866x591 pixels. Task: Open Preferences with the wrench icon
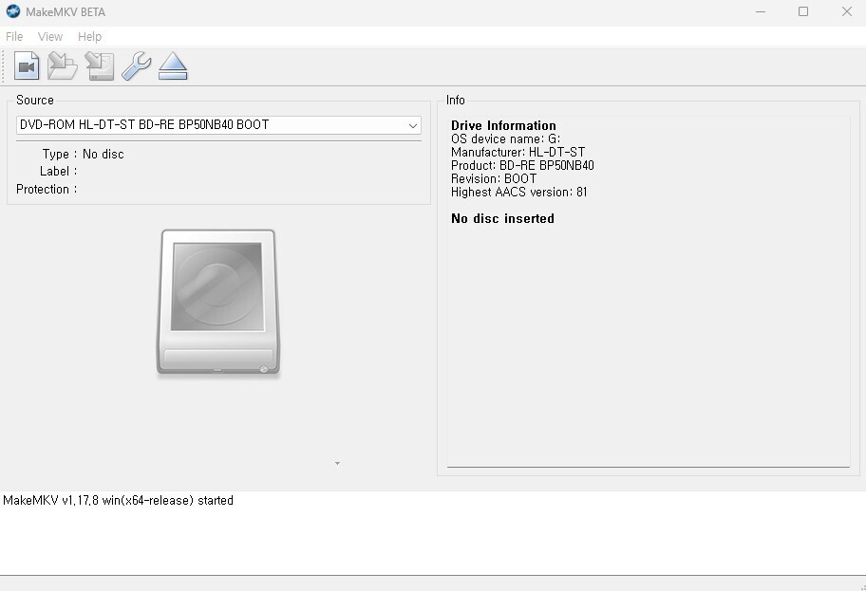tap(136, 66)
